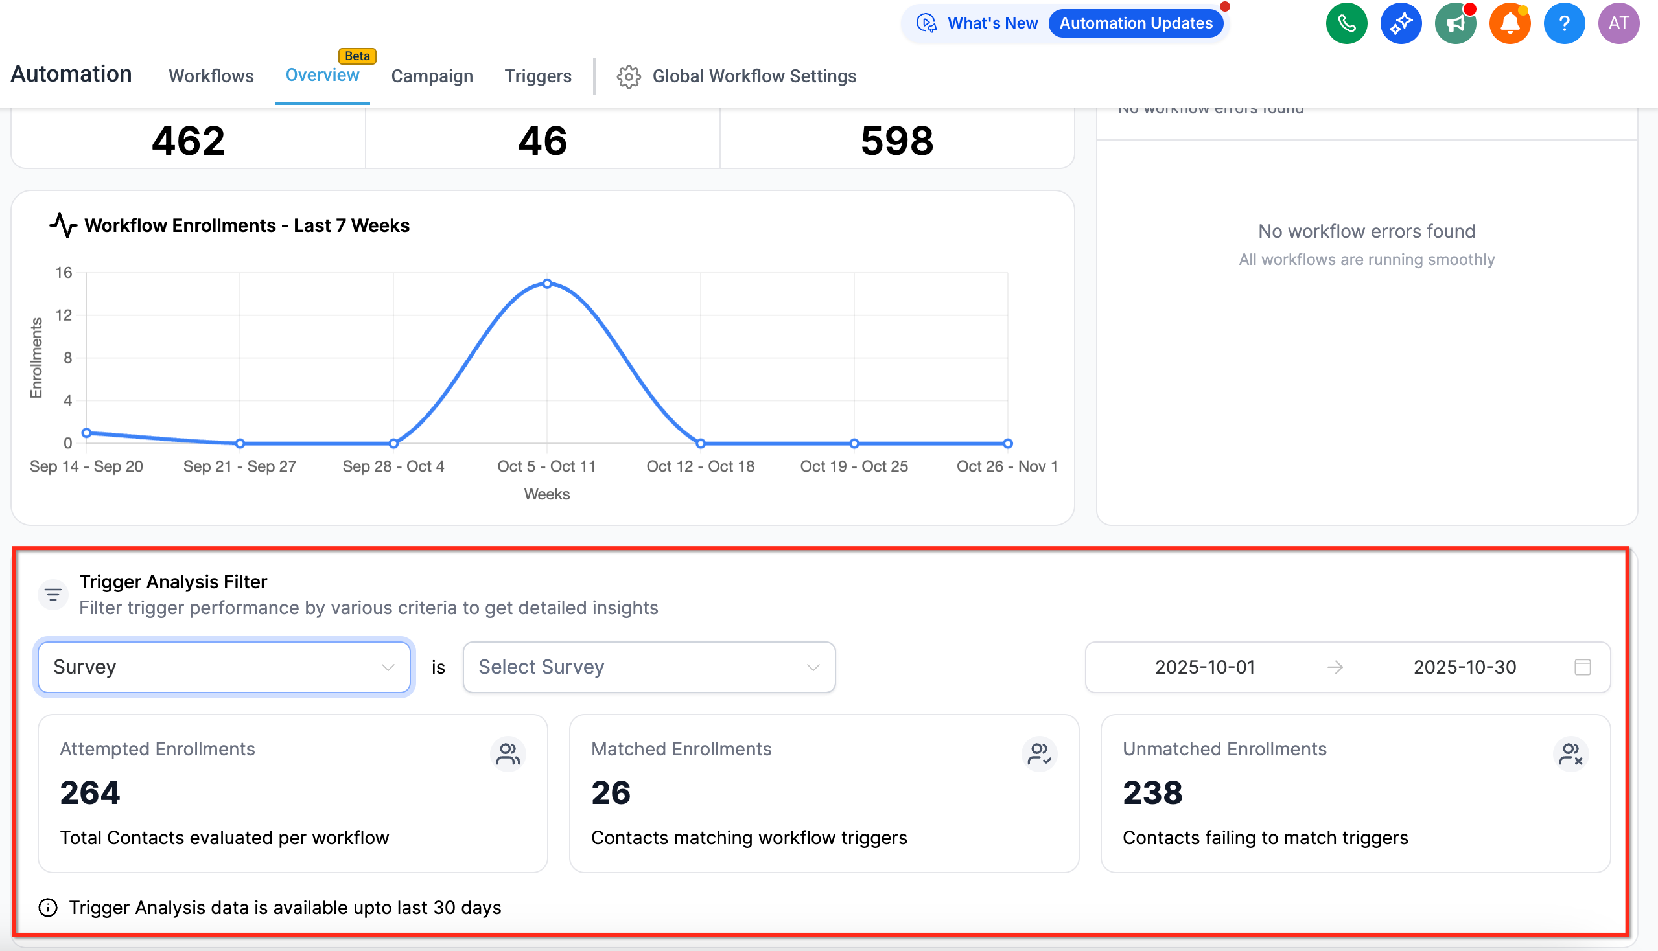Viewport: 1658px width, 951px height.
Task: Click the Global Workflow Settings gear icon
Action: tap(629, 76)
